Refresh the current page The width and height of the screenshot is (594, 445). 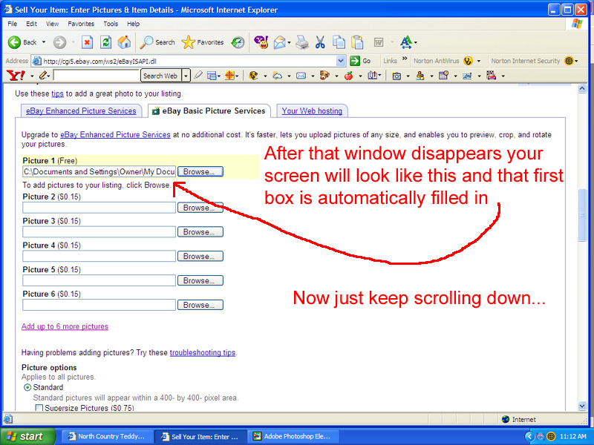click(105, 42)
